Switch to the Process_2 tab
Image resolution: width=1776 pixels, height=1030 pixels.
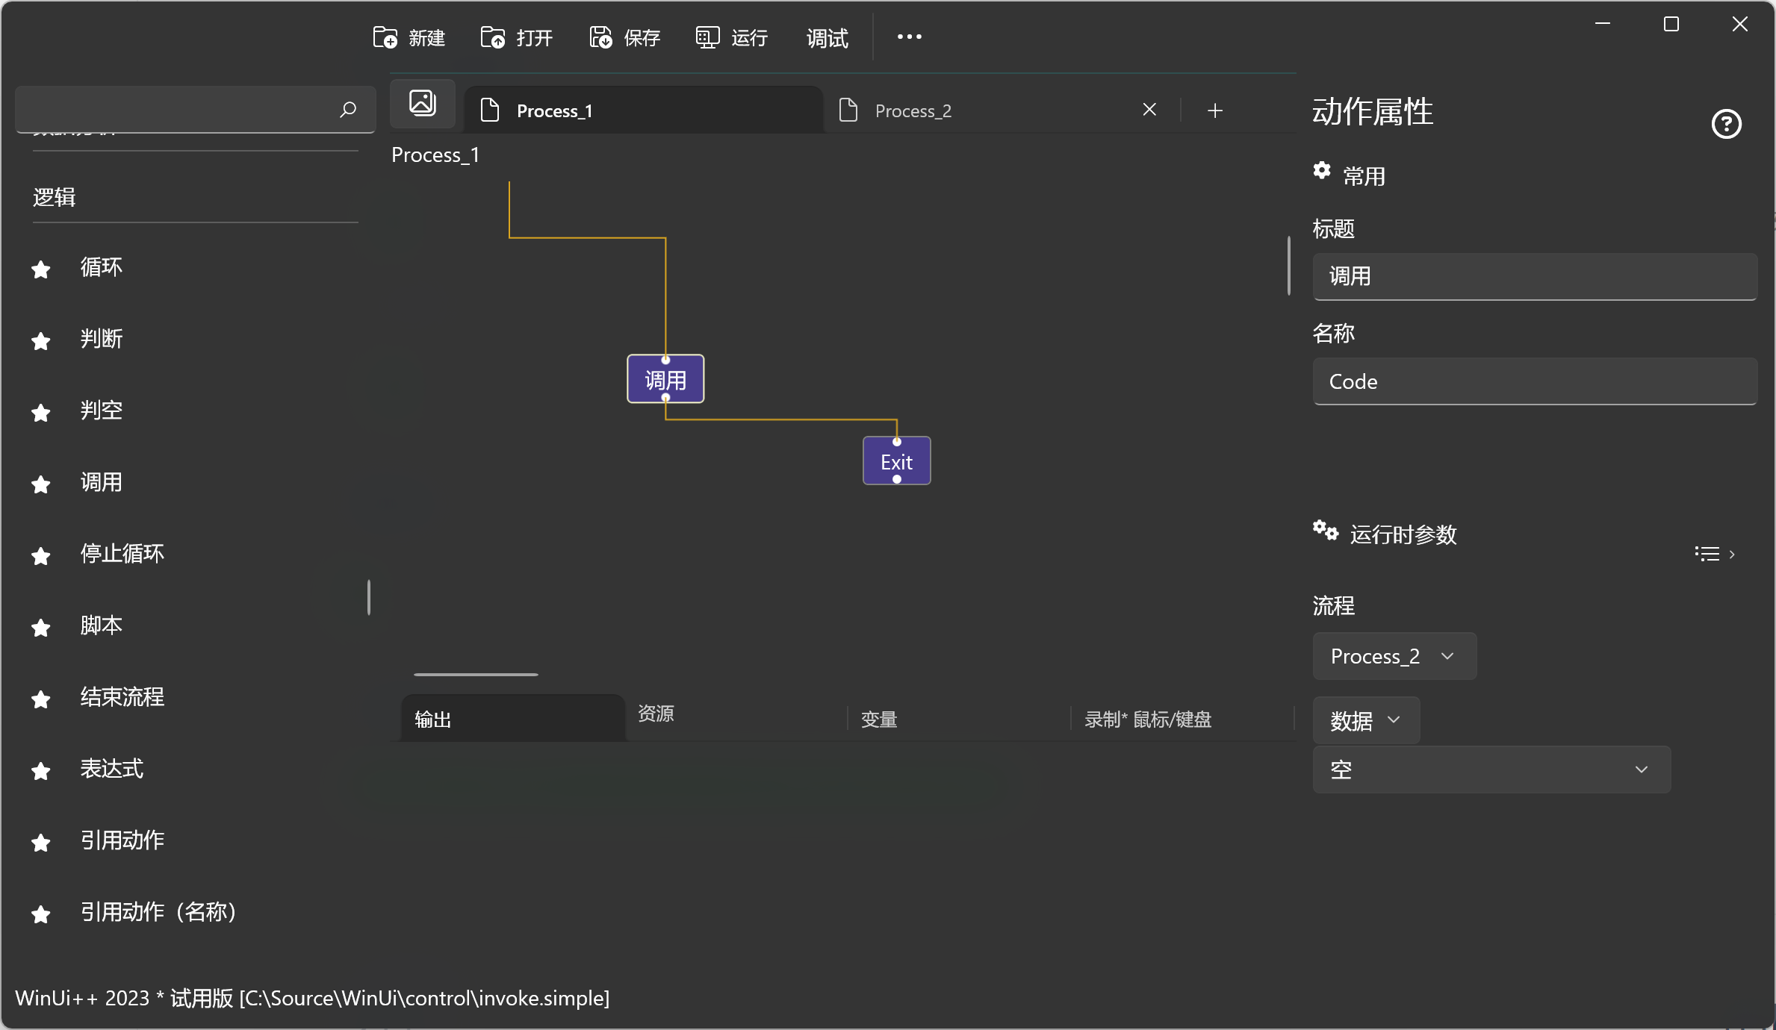pyautogui.click(x=913, y=111)
